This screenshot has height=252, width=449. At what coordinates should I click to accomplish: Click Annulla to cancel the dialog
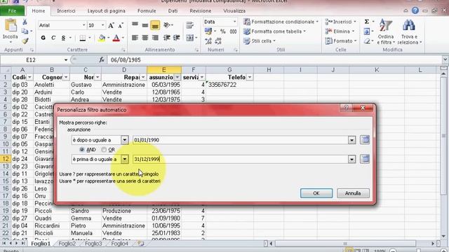pos(353,193)
